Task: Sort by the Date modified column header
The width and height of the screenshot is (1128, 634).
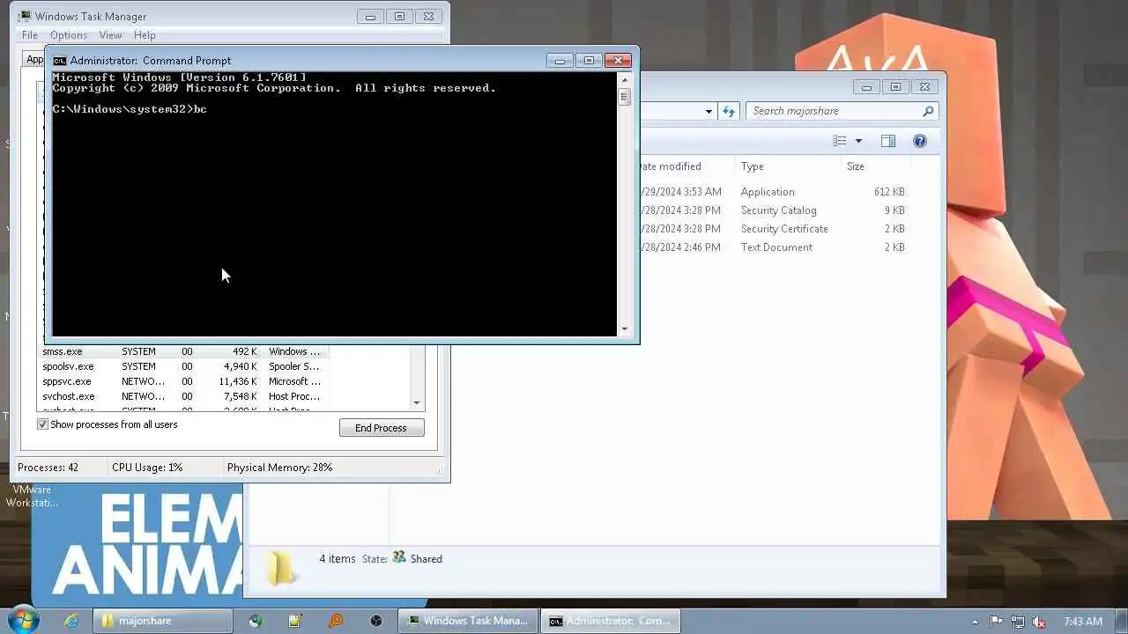Action: click(x=686, y=166)
